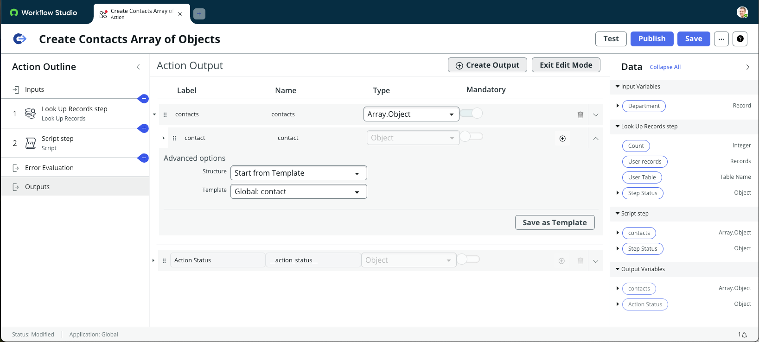Click the Publish button

click(x=652, y=39)
